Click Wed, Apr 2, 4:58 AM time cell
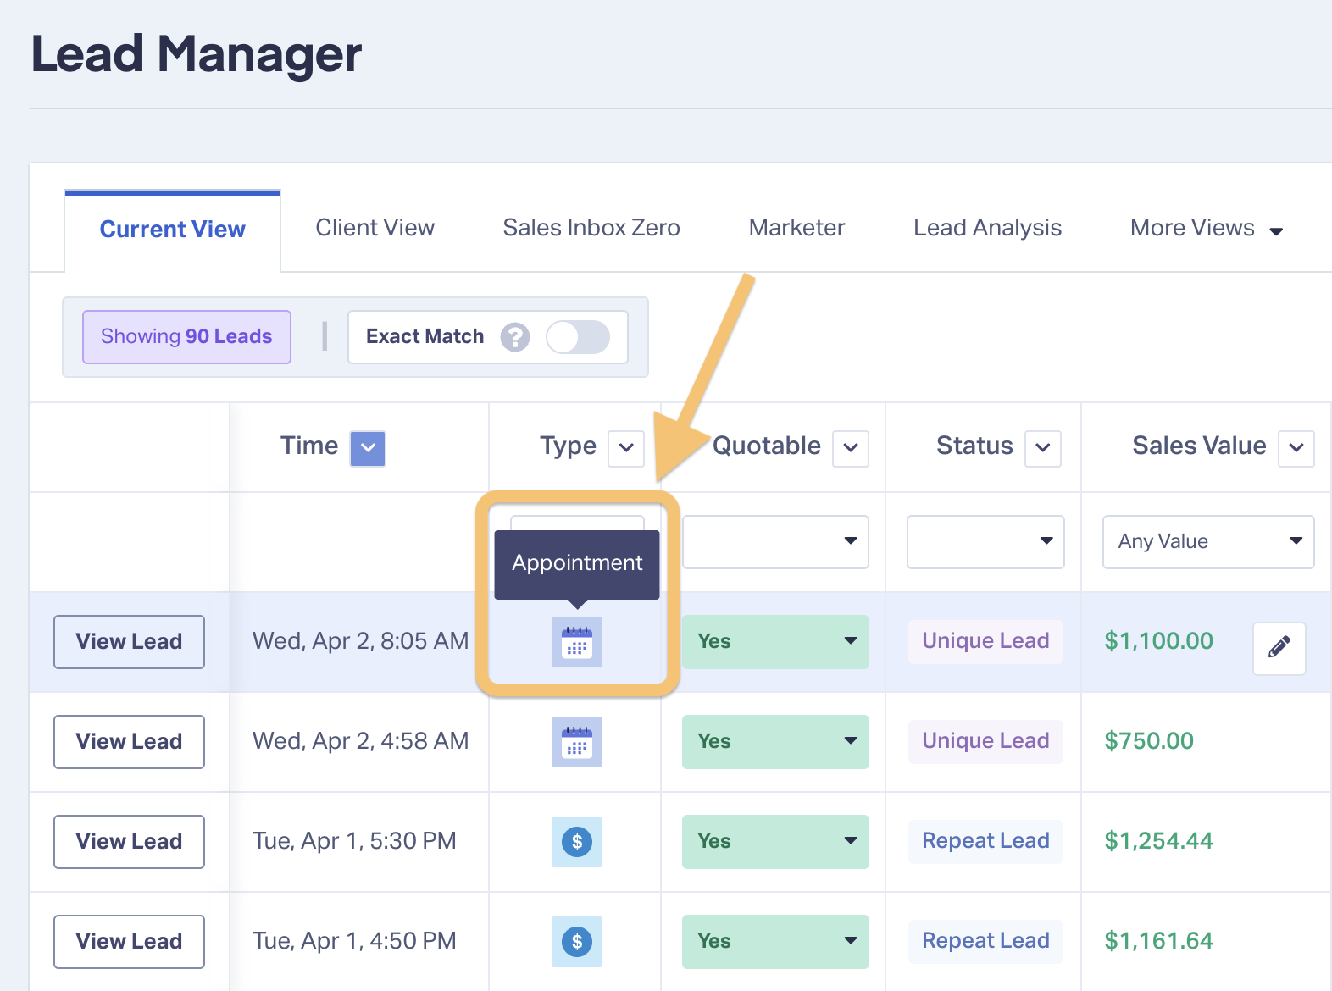This screenshot has height=991, width=1332. [x=360, y=741]
